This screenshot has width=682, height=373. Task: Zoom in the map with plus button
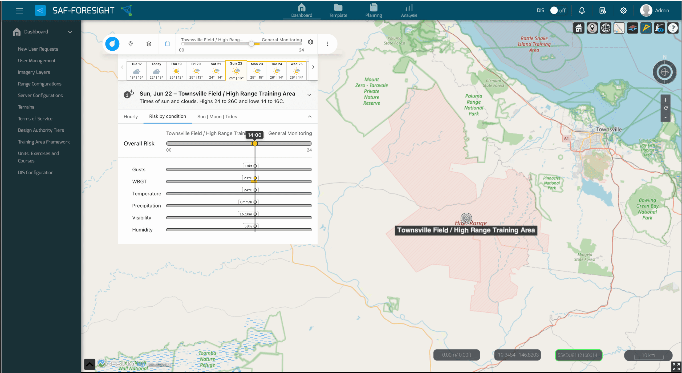tap(665, 100)
